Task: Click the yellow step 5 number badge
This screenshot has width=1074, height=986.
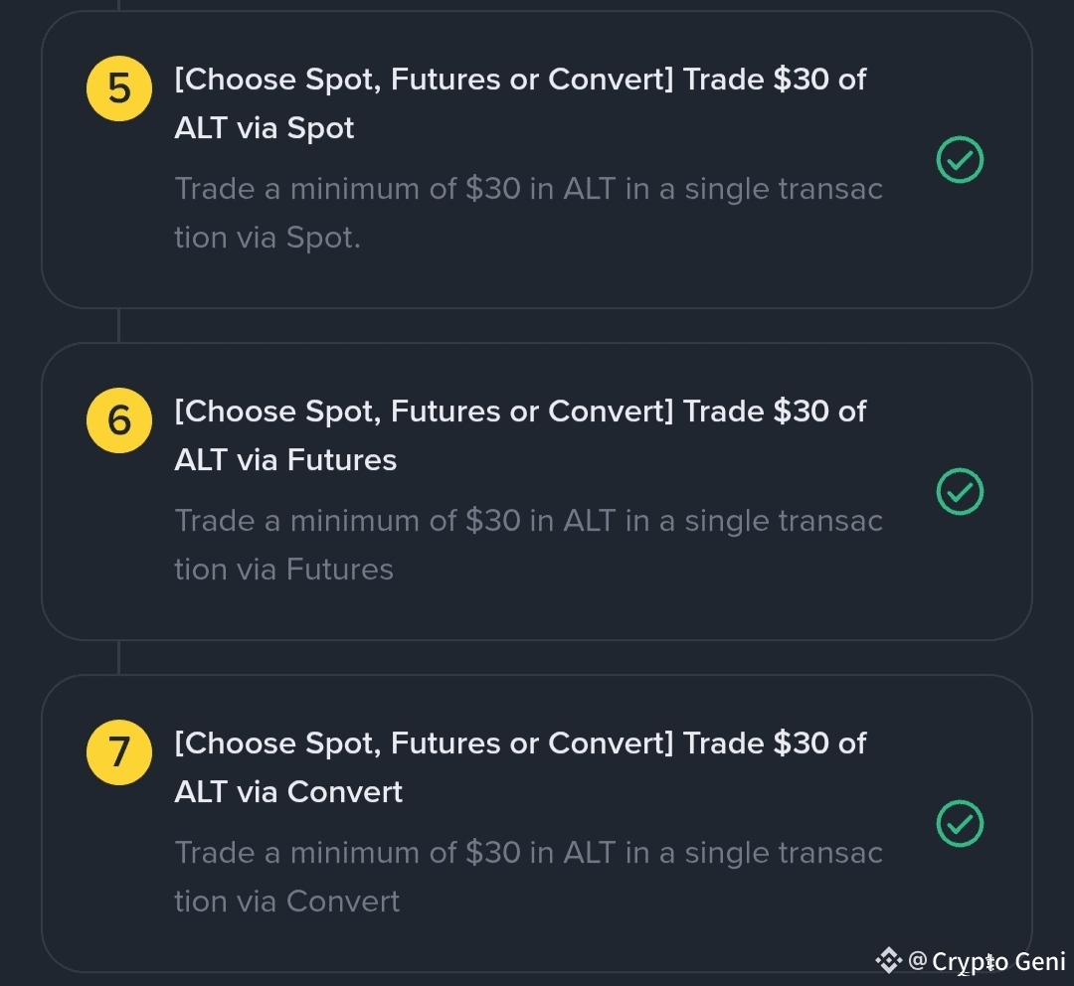Action: point(119,88)
